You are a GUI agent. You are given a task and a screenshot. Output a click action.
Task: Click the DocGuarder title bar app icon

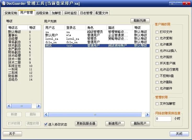point(4,3)
